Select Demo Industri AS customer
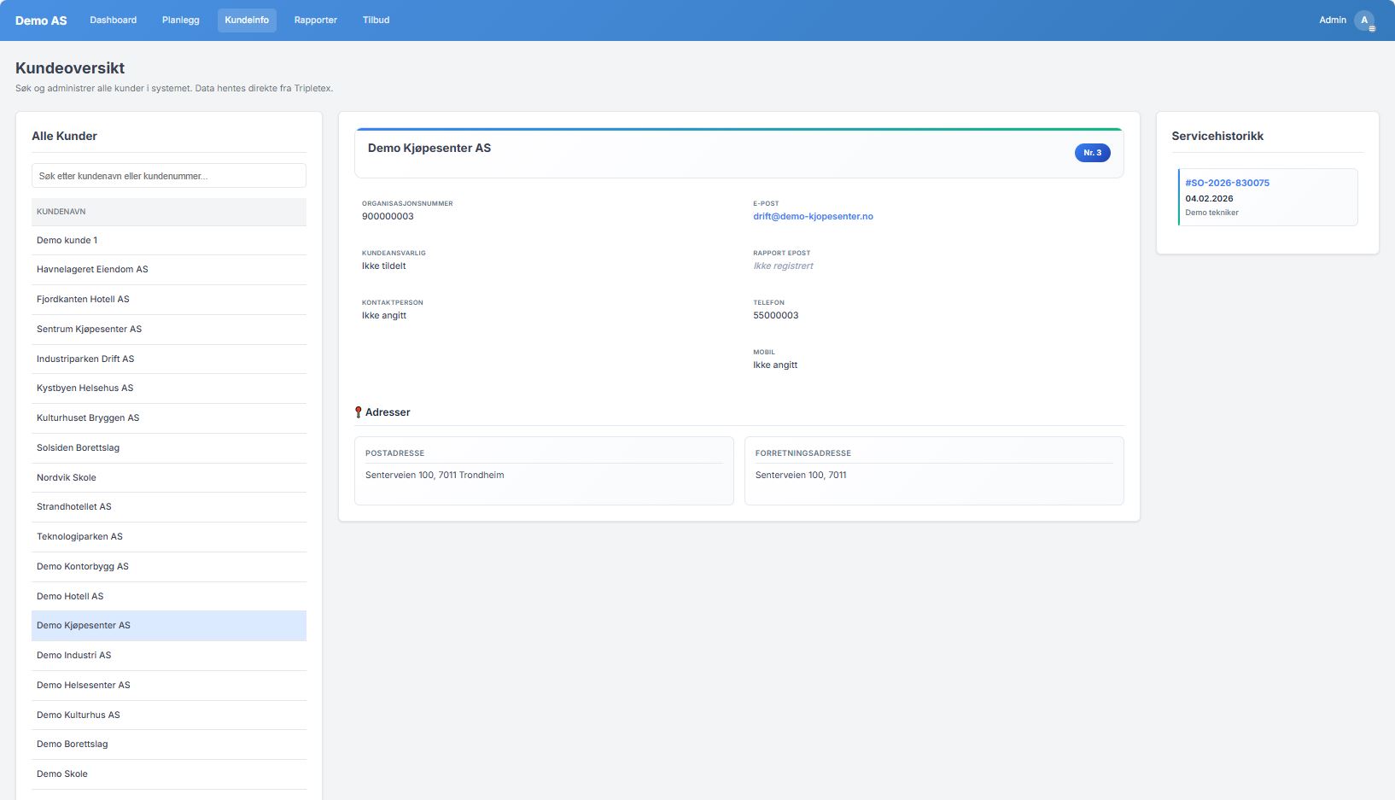Viewport: 1395px width, 800px height. click(x=73, y=656)
